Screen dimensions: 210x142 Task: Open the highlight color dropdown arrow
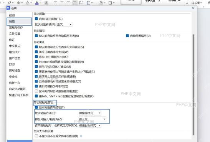(31, 3)
